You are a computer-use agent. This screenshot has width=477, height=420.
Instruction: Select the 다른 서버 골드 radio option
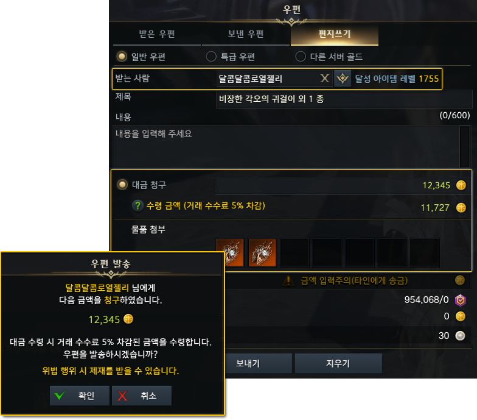301,56
